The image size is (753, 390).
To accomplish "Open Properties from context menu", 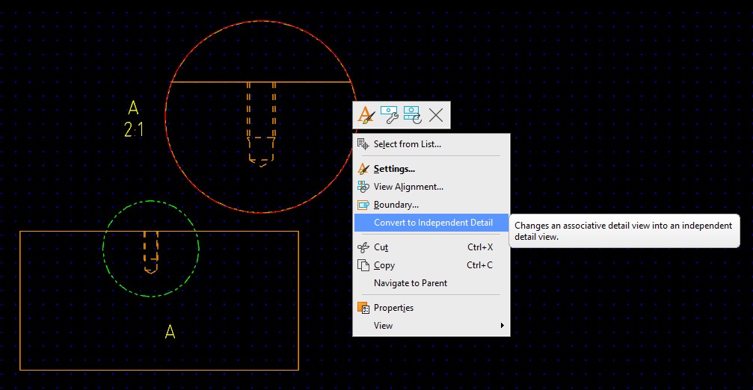I will coord(431,308).
